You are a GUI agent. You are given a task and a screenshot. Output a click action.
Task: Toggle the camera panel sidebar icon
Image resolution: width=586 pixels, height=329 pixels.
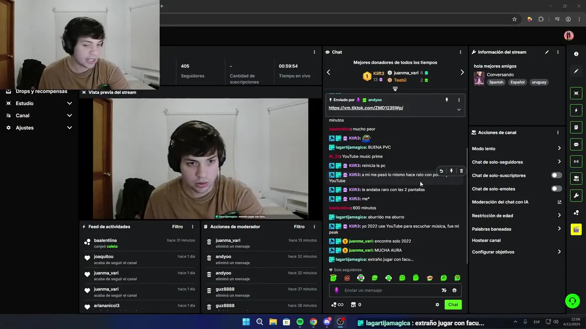click(x=576, y=178)
